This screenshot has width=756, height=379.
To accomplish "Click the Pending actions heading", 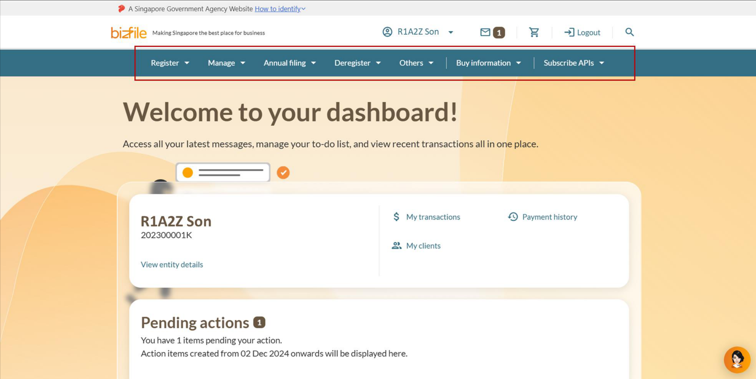I will [195, 323].
